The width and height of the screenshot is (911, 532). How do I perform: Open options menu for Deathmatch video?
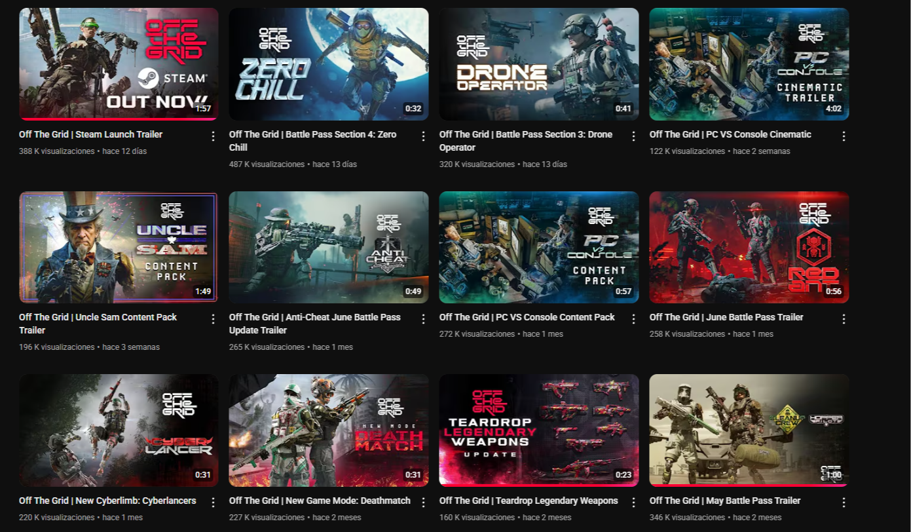423,503
